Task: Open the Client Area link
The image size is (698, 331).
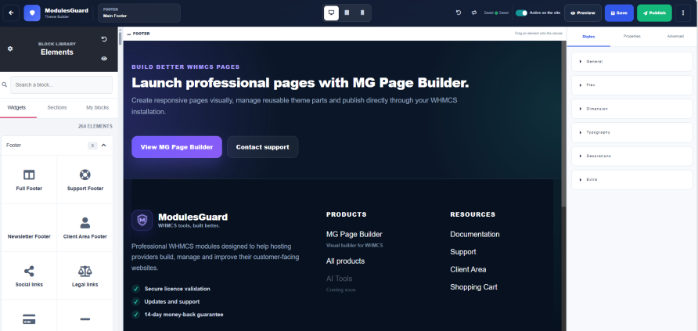Action: (x=468, y=270)
